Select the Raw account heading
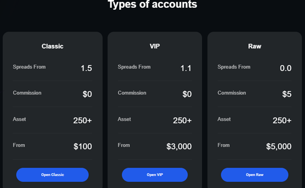Screen dimensions: 305x188 (255, 46)
